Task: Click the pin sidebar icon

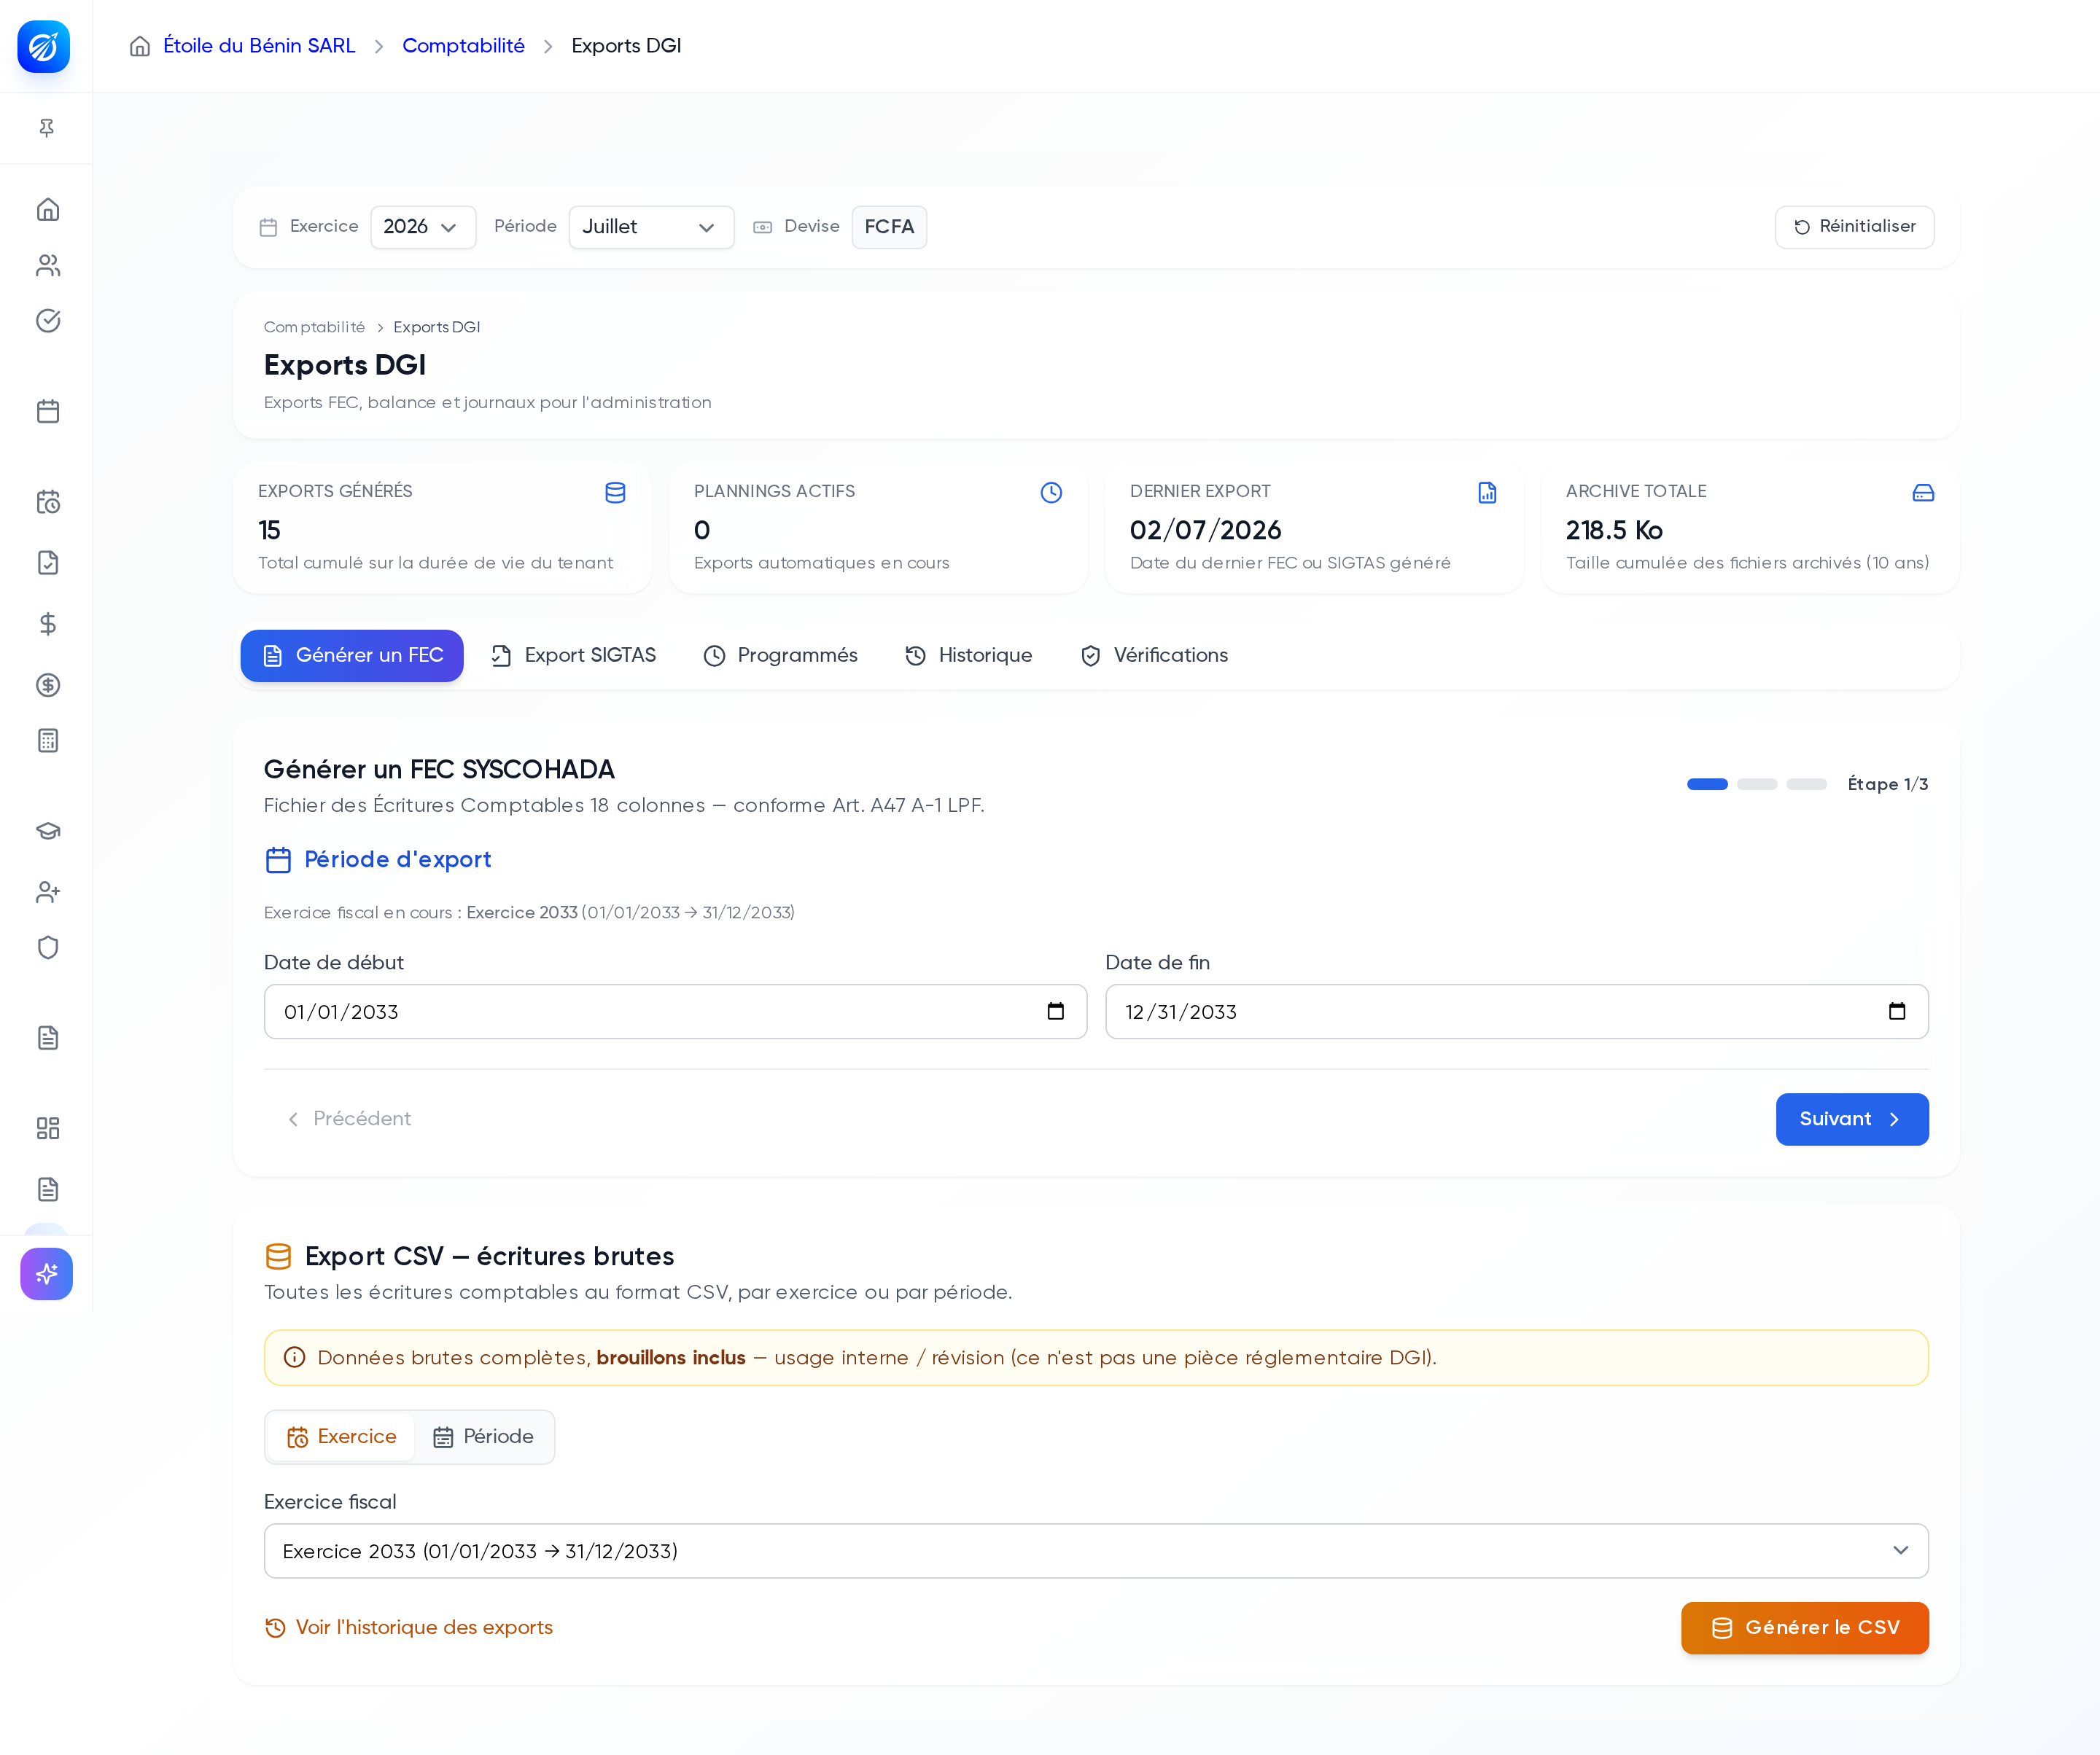Action: click(47, 128)
